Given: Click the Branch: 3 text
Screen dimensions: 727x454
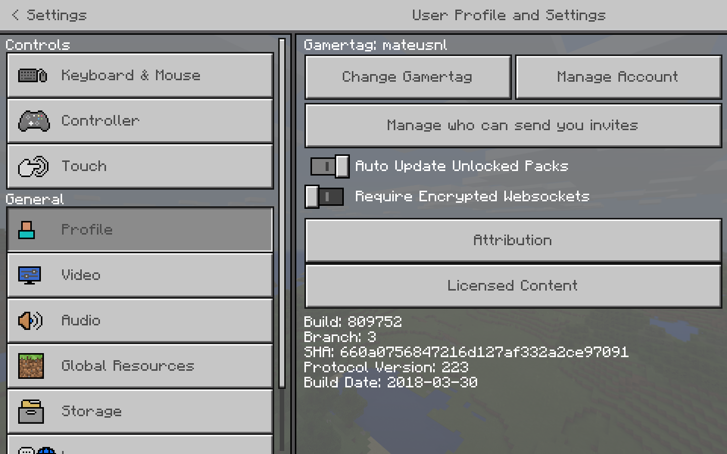Looking at the screenshot, I should pyautogui.click(x=340, y=337).
